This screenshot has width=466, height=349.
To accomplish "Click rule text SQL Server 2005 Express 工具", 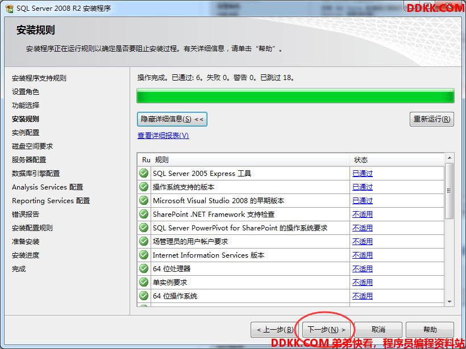I will pyautogui.click(x=202, y=173).
